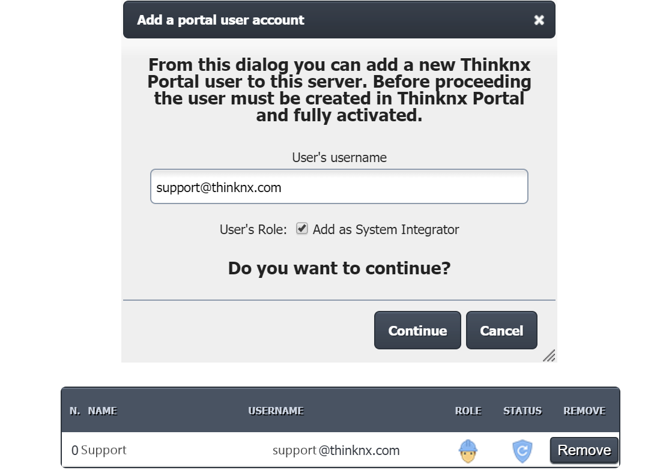Click the system integrator role icon for Support

468,451
